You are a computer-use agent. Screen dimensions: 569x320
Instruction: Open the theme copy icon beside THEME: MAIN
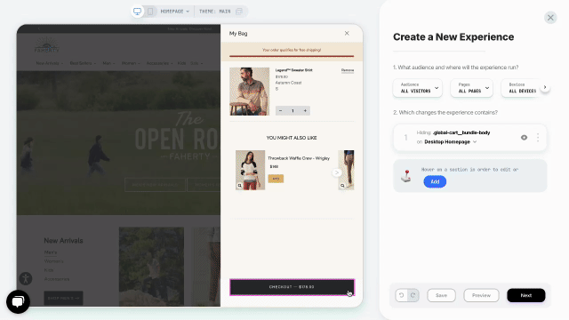pos(239,12)
